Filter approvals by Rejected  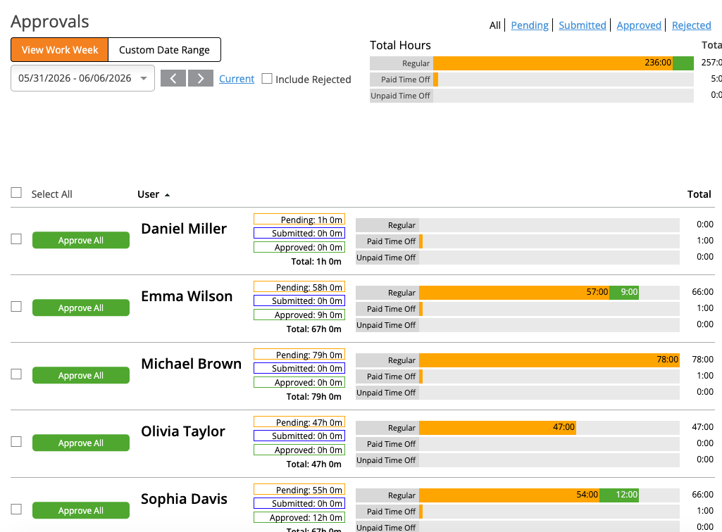pos(692,25)
